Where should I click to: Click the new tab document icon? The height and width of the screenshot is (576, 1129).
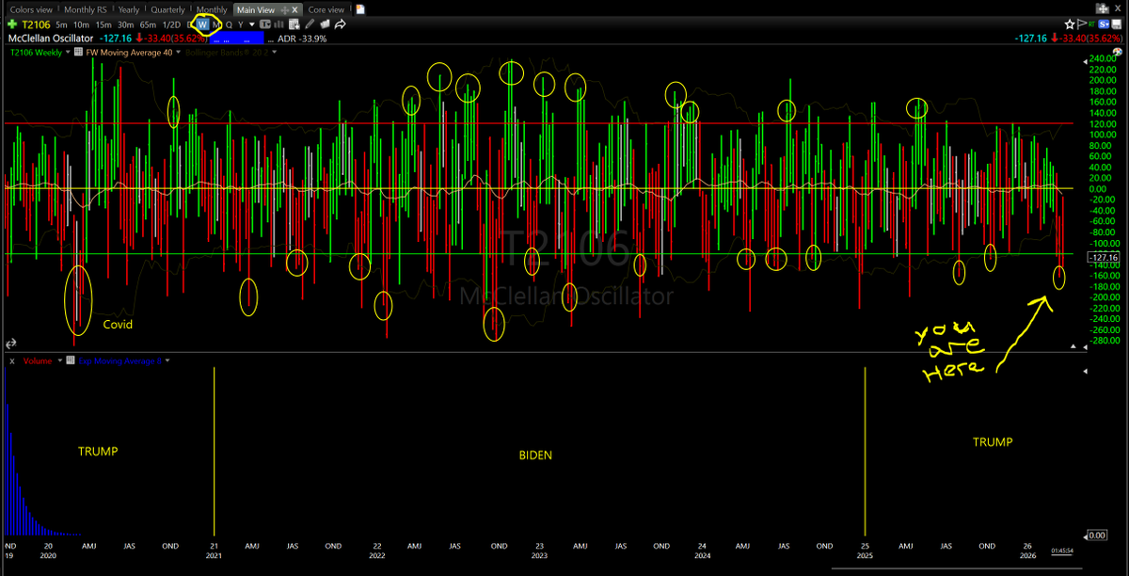tap(359, 9)
